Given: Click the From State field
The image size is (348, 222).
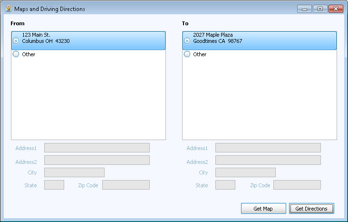Looking at the screenshot, I should [54, 185].
